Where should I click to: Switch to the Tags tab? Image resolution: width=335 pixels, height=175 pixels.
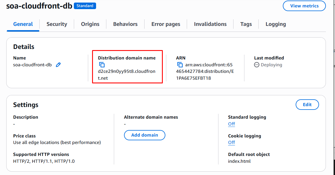pos(246,24)
